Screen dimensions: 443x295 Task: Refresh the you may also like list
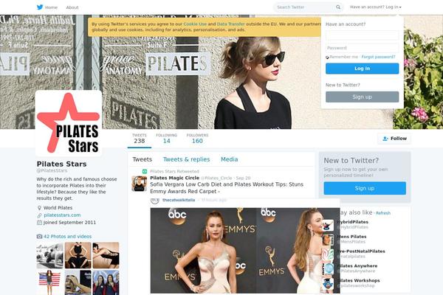pos(383,213)
